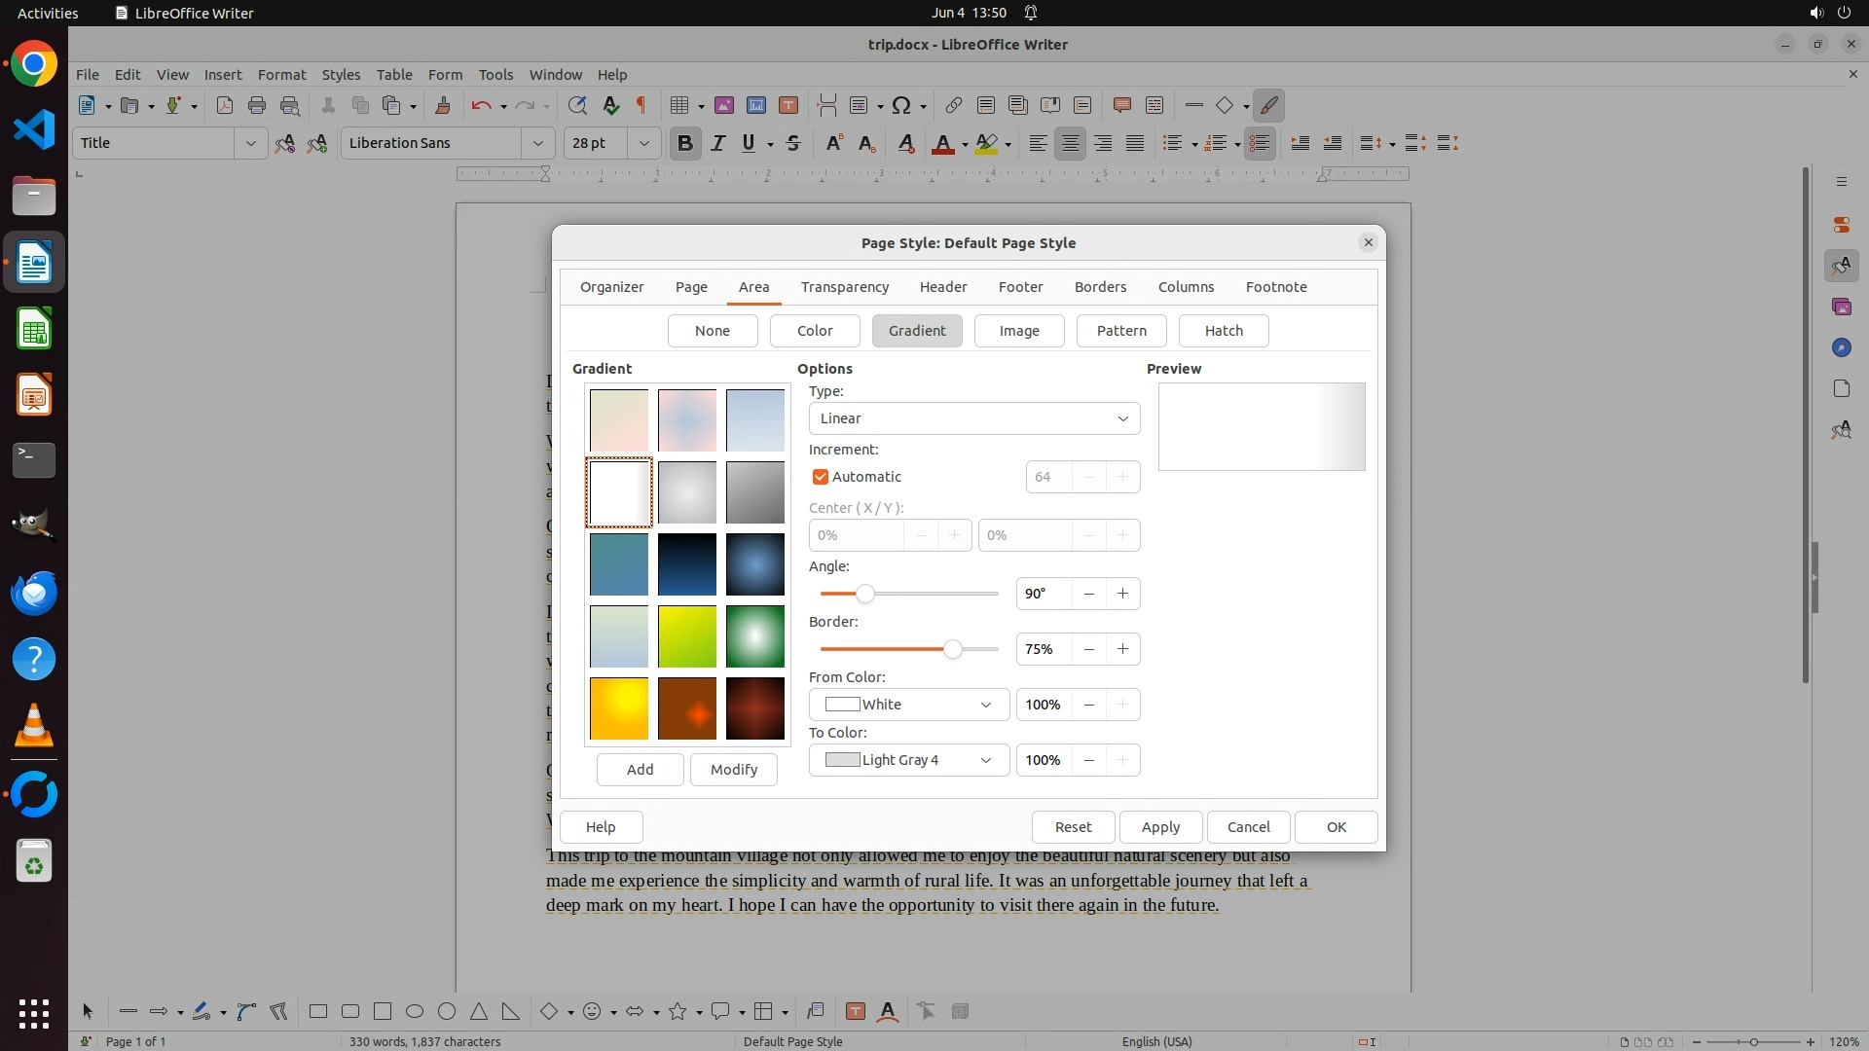The height and width of the screenshot is (1051, 1869).
Task: Click the Export as PDF toolbar icon
Action: 225,106
